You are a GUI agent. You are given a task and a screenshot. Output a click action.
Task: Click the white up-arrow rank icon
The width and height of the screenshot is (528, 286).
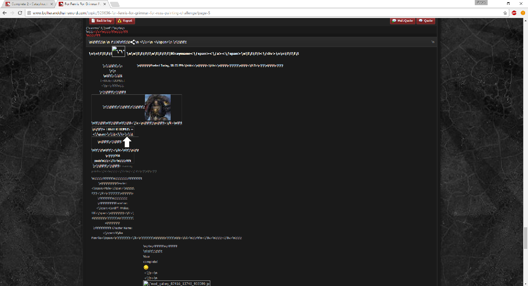(127, 142)
